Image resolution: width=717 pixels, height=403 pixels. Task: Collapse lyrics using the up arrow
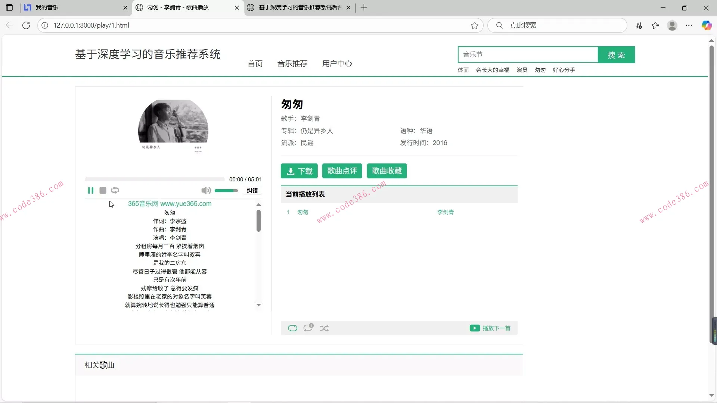click(x=258, y=204)
